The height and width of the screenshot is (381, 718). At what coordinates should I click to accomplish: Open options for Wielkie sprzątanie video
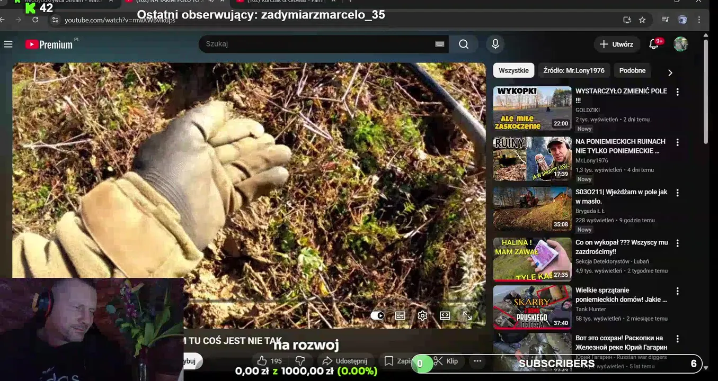click(x=677, y=291)
